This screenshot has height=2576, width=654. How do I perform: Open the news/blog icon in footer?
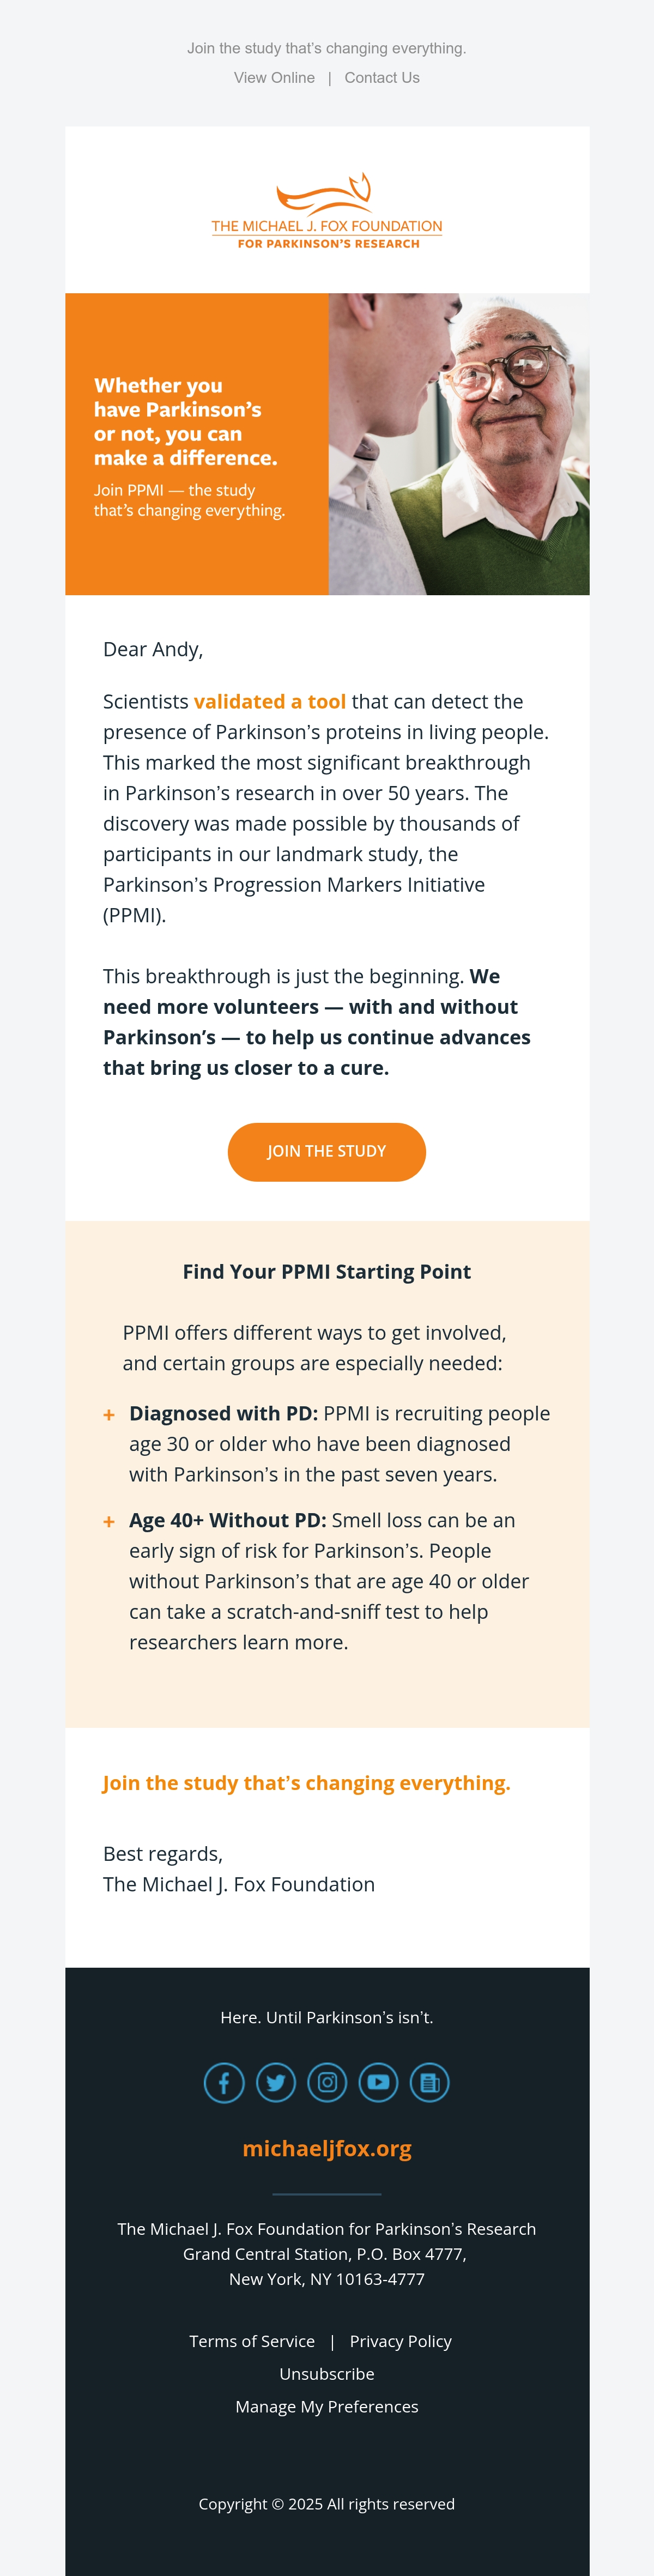pyautogui.click(x=430, y=2082)
